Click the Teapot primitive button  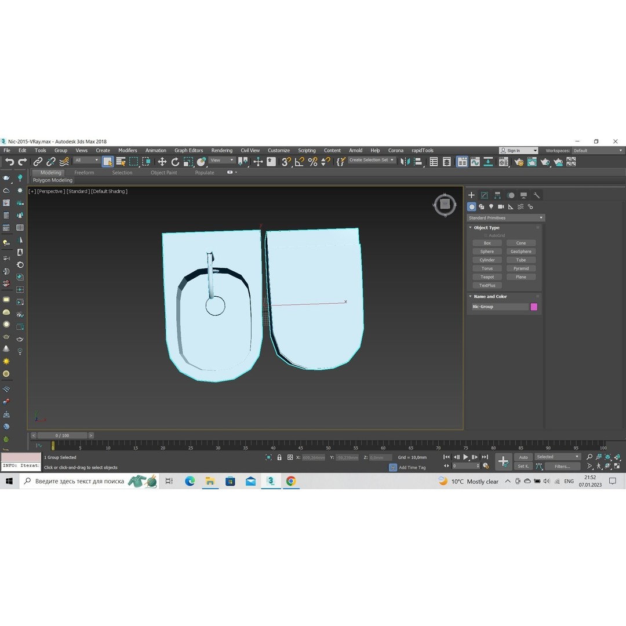tap(487, 277)
